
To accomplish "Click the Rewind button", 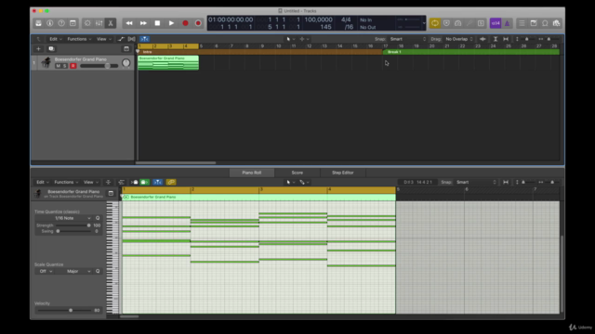I will pos(129,23).
